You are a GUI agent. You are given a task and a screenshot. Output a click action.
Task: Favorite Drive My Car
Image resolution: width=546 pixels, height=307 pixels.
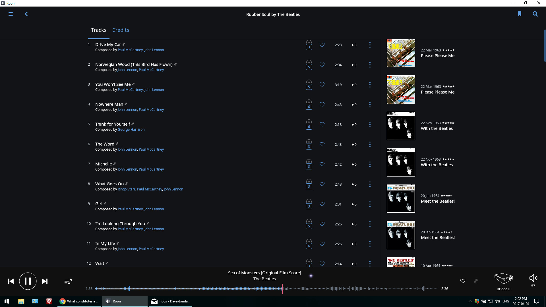tap(322, 45)
